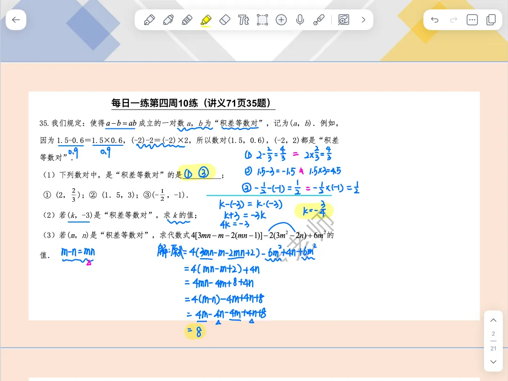The height and width of the screenshot is (381, 508).
Task: Expand more tools with right chevron
Action: coord(363,20)
